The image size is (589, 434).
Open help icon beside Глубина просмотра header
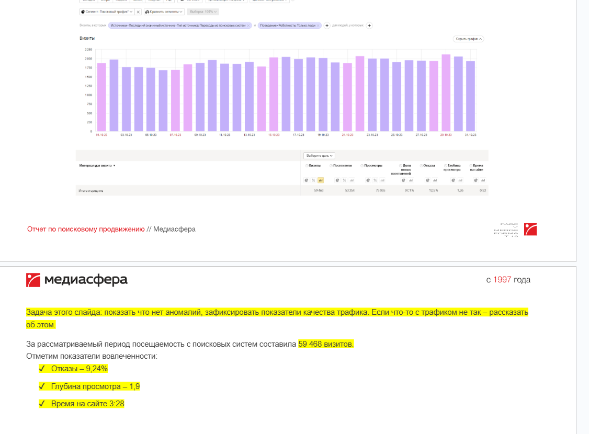pyautogui.click(x=446, y=166)
